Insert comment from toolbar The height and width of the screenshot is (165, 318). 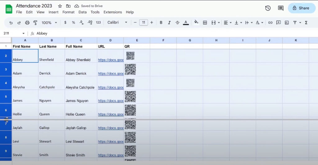[279, 22]
